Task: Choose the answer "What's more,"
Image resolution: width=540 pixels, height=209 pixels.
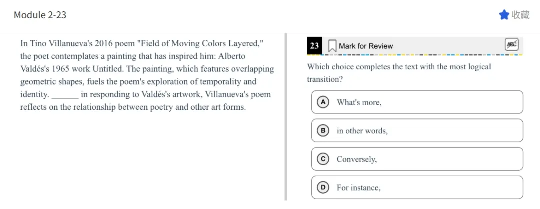Action: pos(359,102)
